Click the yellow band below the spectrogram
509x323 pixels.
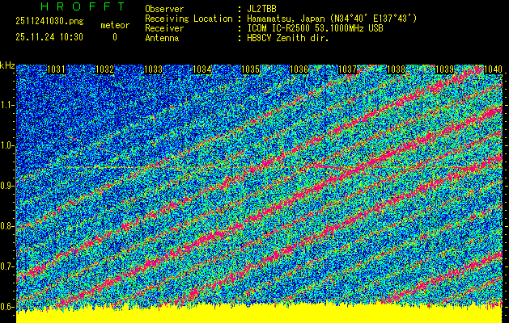click(259, 316)
